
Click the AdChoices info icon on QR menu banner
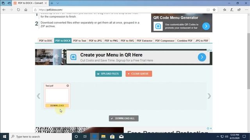click(x=208, y=50)
